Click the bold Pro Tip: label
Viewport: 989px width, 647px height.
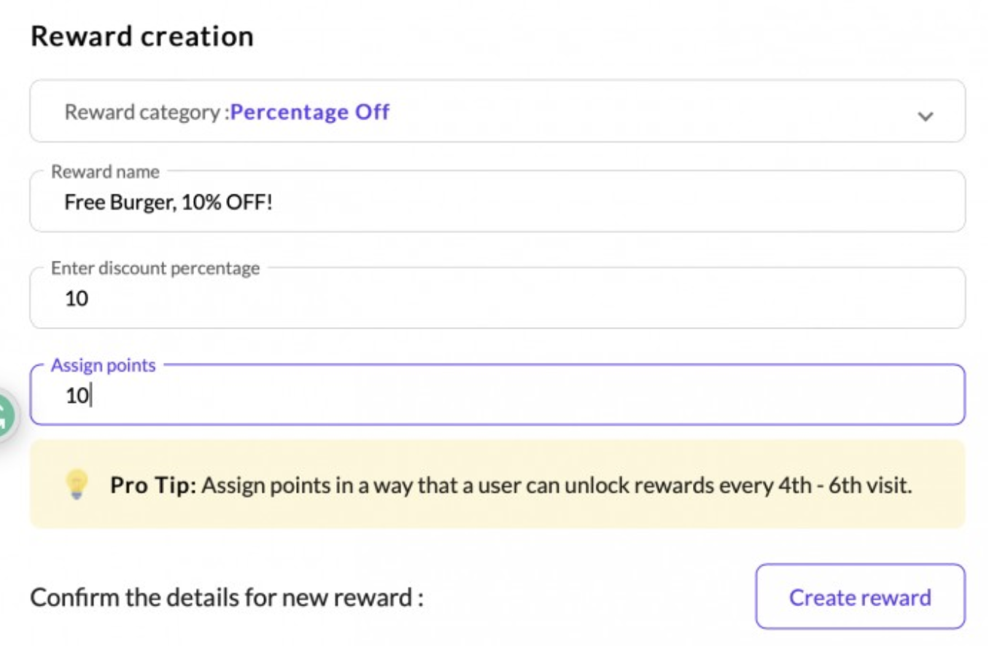[x=153, y=485]
